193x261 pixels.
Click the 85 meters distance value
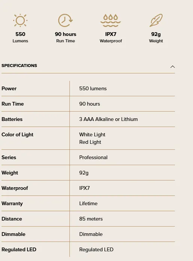coord(91,219)
